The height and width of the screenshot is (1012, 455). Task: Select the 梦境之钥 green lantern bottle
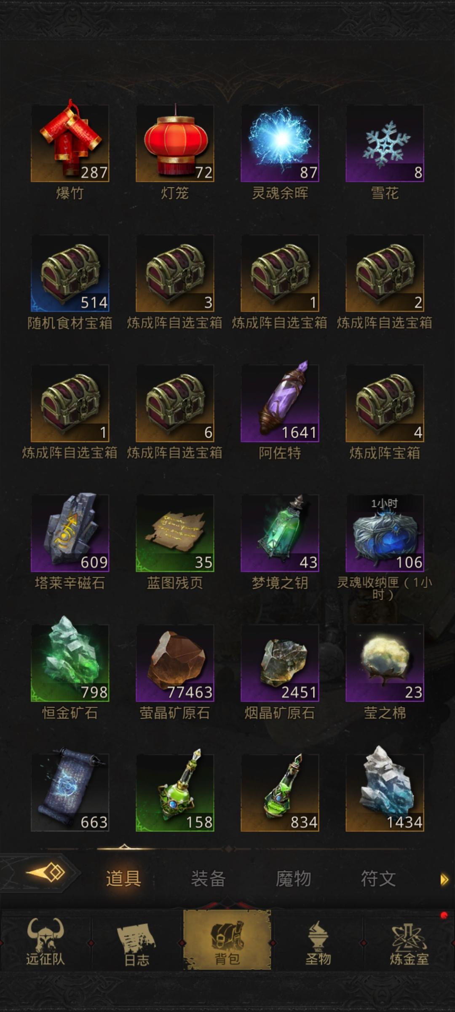pyautogui.click(x=280, y=533)
